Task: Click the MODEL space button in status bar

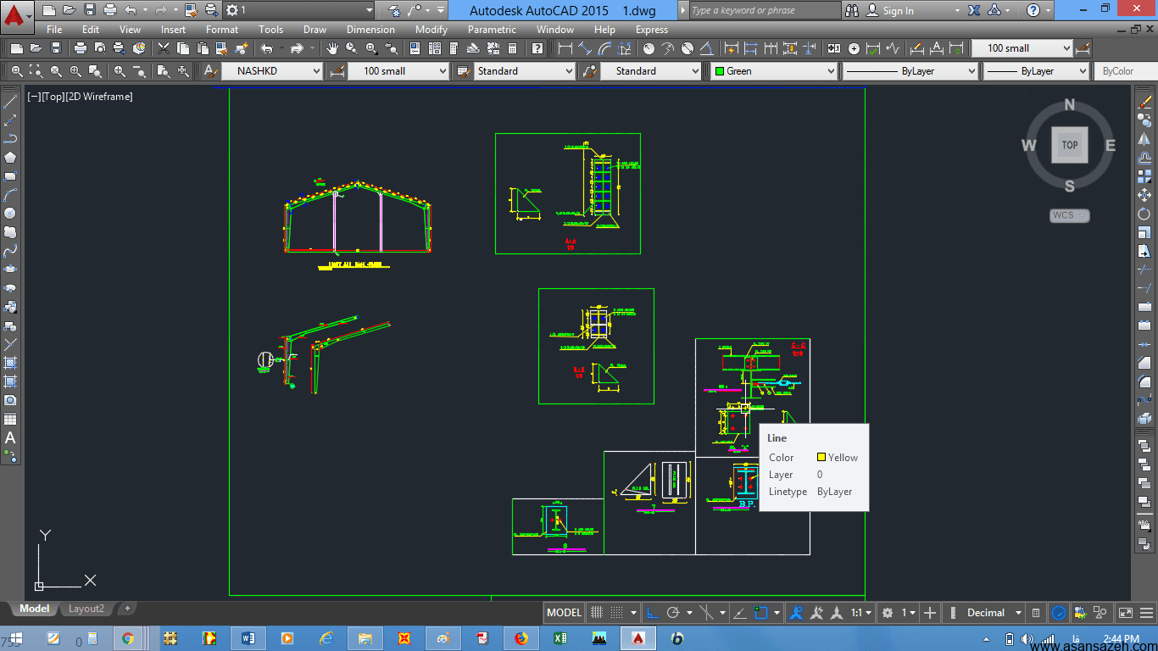Action: [564, 613]
